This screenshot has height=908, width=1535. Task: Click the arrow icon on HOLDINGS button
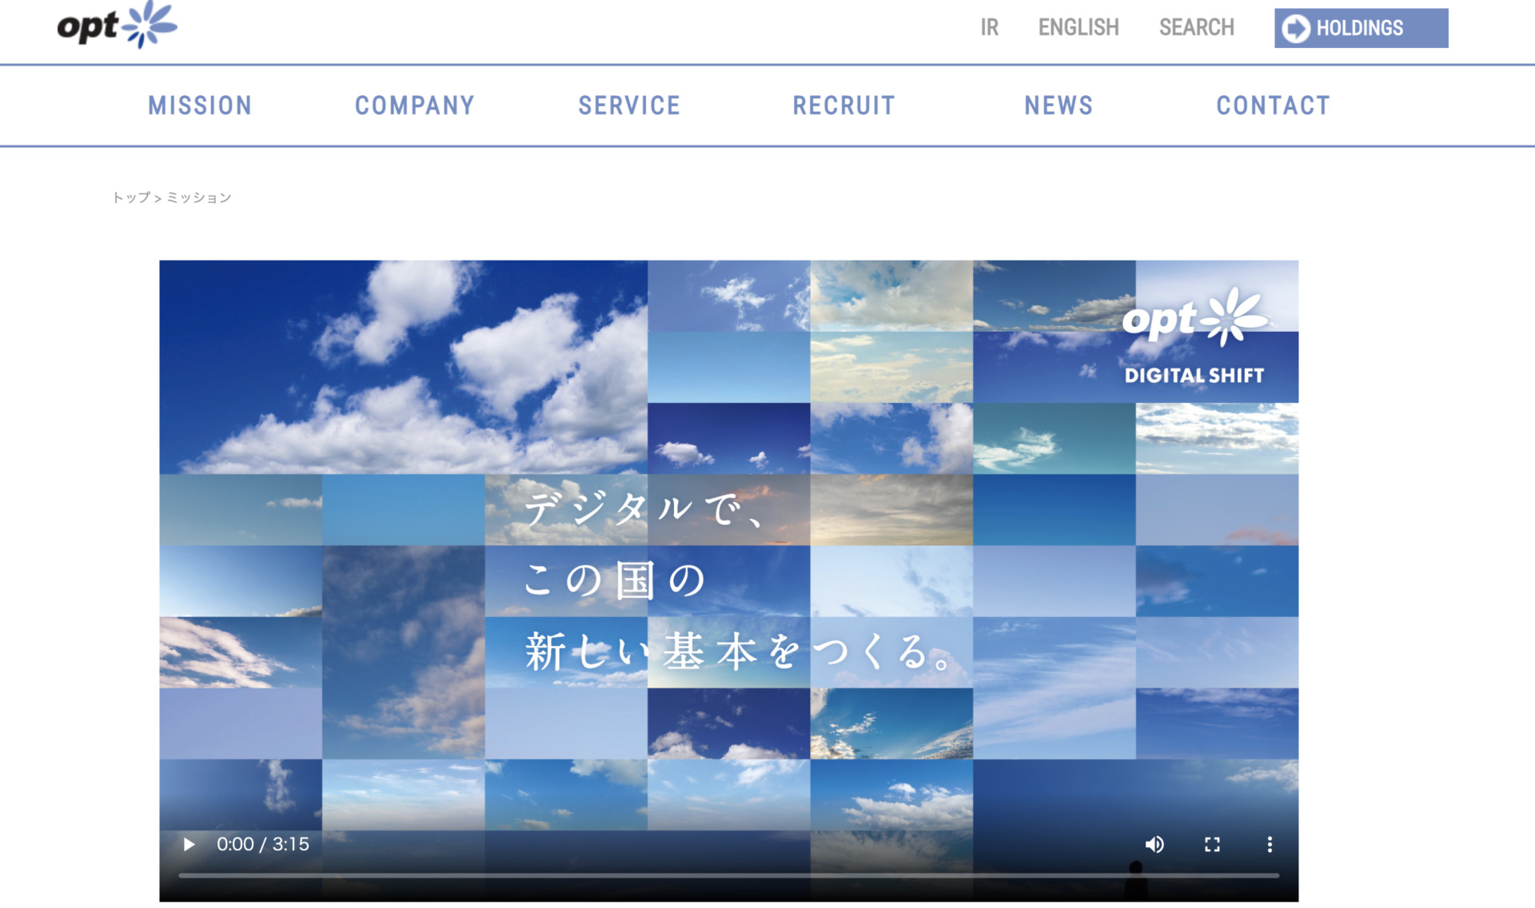tap(1296, 28)
